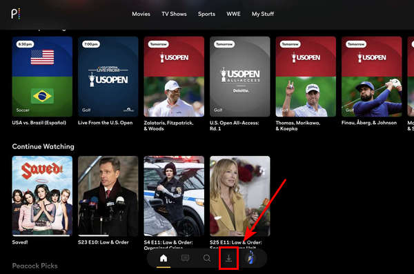Image resolution: width=414 pixels, height=274 pixels.
Task: Go to the WWE tab
Action: tap(233, 14)
